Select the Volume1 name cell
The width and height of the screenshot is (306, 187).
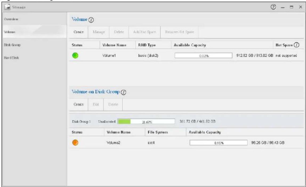click(x=109, y=56)
